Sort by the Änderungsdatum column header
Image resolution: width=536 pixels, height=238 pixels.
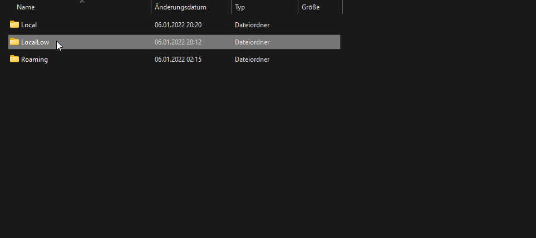pyautogui.click(x=180, y=7)
